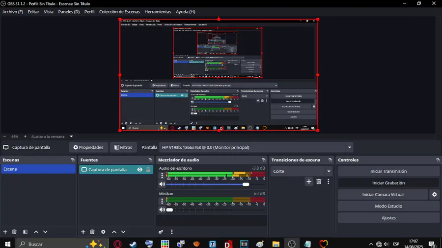Image resolution: width=442 pixels, height=248 pixels.
Task: Open Paneles (D) menu
Action: [69, 12]
